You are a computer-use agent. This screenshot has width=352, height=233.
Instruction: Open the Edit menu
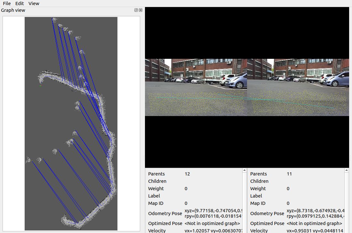tap(20, 4)
